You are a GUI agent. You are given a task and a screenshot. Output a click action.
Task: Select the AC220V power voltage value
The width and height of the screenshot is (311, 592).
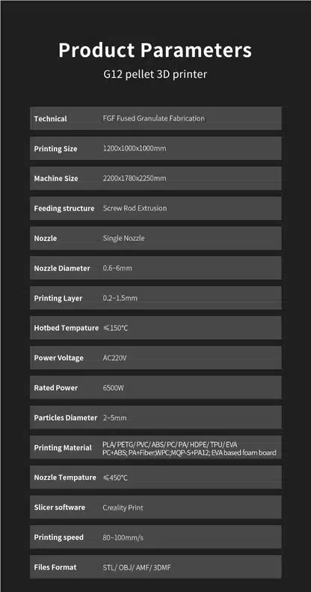click(x=114, y=358)
